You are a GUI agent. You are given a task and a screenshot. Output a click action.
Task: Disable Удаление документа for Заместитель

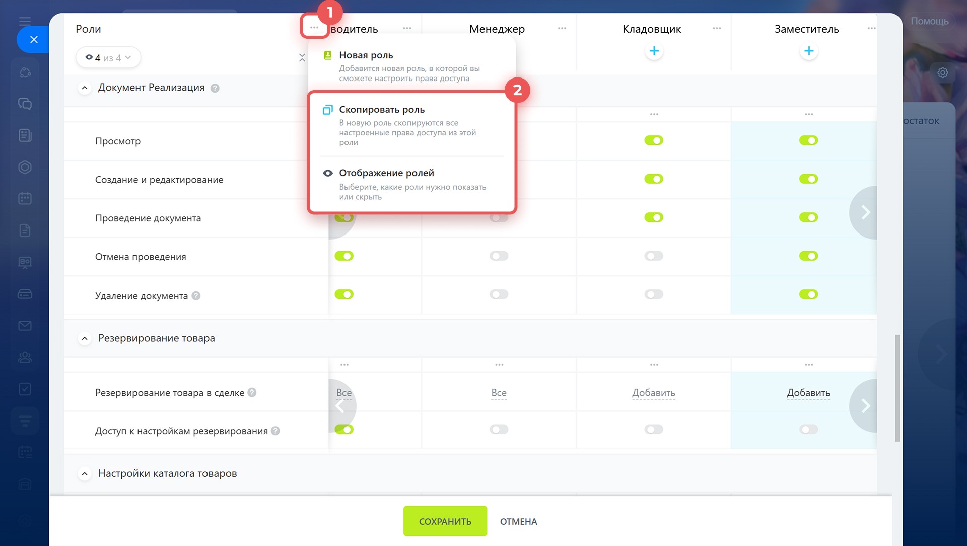(x=808, y=294)
